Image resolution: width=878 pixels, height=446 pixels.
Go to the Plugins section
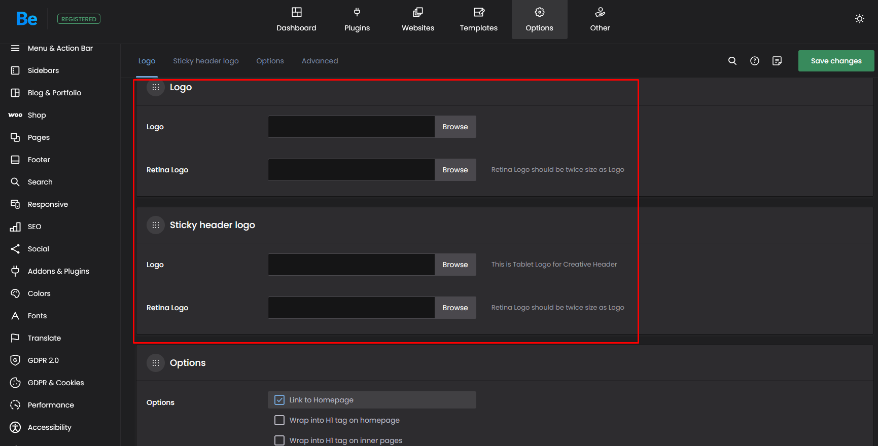click(357, 19)
